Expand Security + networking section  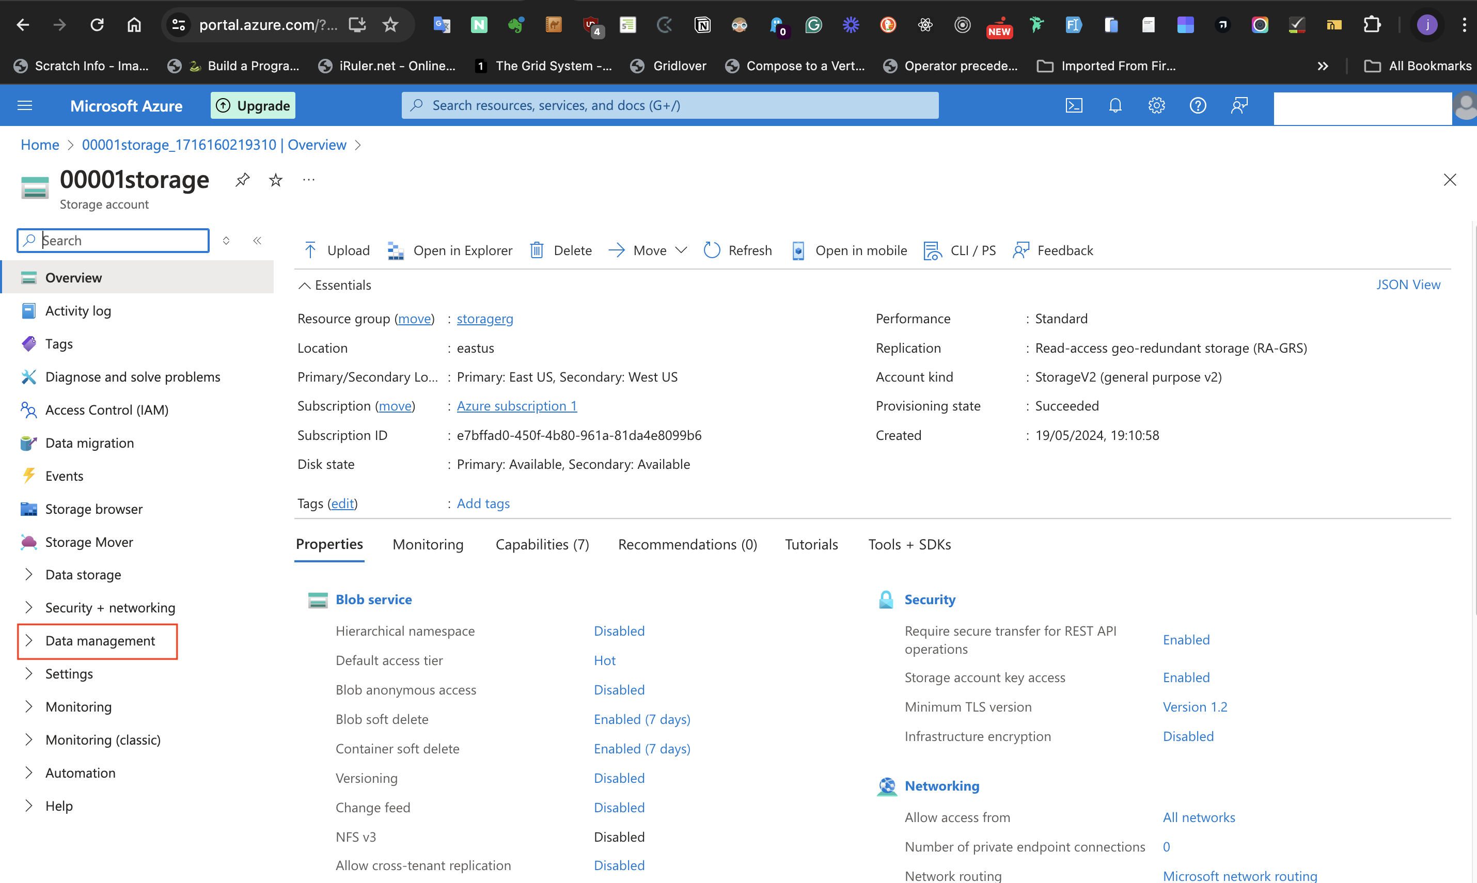[x=109, y=607]
